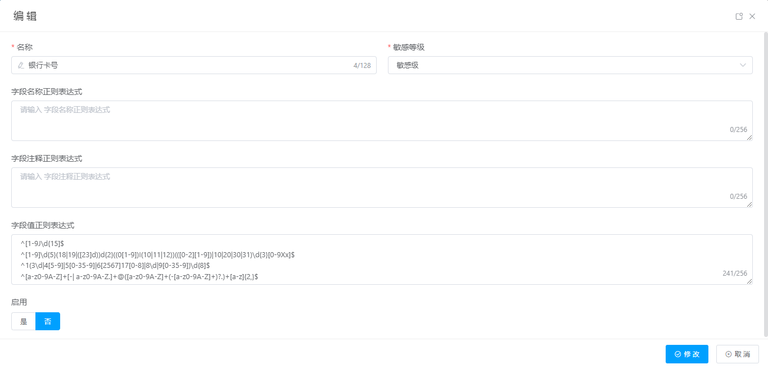Select the 否 option under 启用
Viewport: 768px width, 369px height.
[48, 321]
